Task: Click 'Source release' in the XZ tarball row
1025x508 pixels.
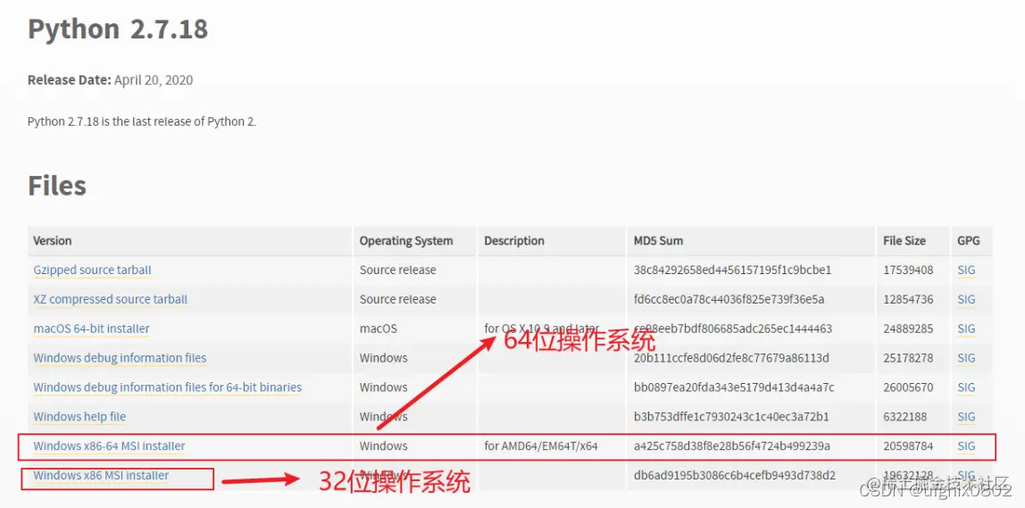Action: click(397, 299)
